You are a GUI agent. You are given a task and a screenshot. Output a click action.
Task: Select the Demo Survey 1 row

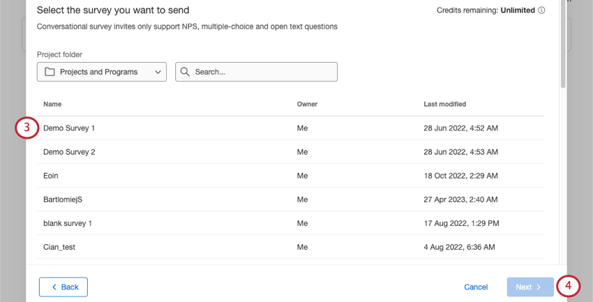coord(69,128)
